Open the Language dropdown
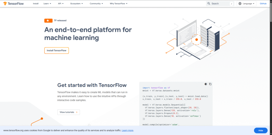This screenshot has width=272, height=135. (246, 3)
